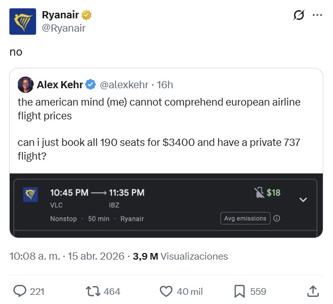The image size is (333, 304).
Task: Click the emissions info icon
Action: pyautogui.click(x=277, y=218)
